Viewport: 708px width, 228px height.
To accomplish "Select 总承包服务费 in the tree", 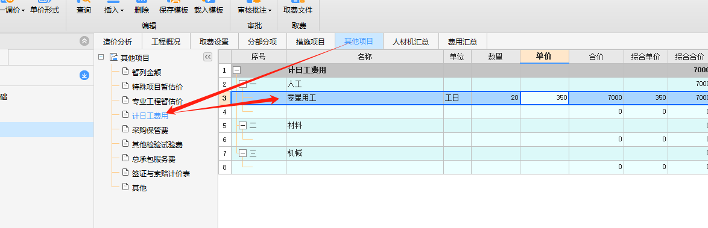I will [154, 159].
